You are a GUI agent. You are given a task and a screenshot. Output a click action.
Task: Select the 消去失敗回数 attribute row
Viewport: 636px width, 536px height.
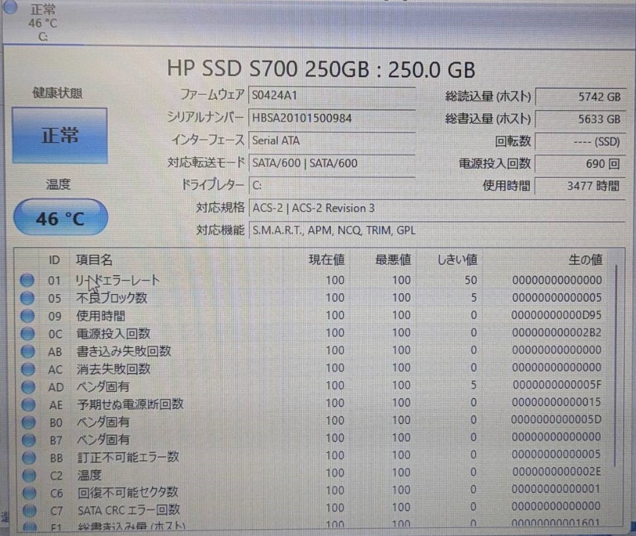pos(311,368)
